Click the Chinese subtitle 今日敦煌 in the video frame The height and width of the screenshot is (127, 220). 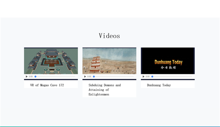[x=168, y=68]
